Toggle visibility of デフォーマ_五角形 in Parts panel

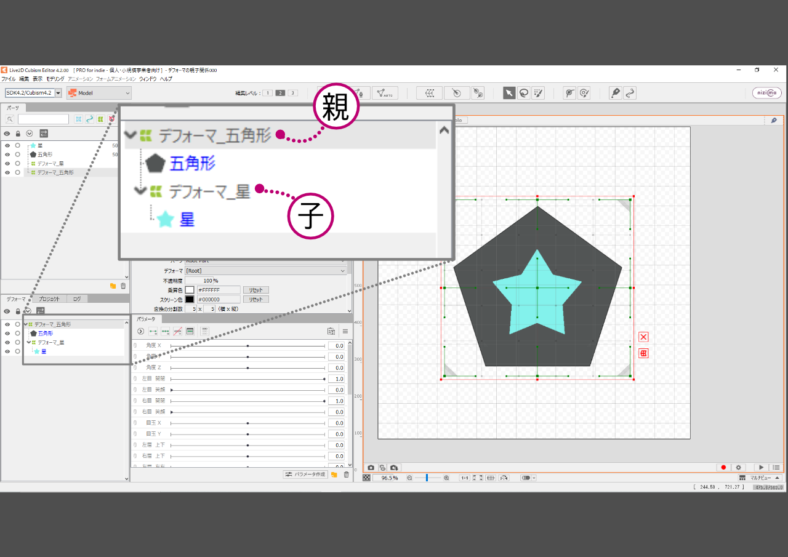tap(7, 173)
